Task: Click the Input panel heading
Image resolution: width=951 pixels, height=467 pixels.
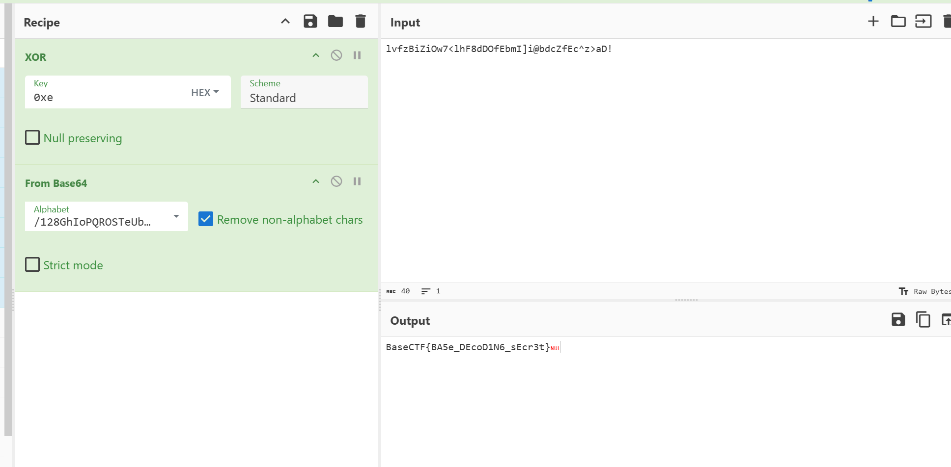Action: 405,23
